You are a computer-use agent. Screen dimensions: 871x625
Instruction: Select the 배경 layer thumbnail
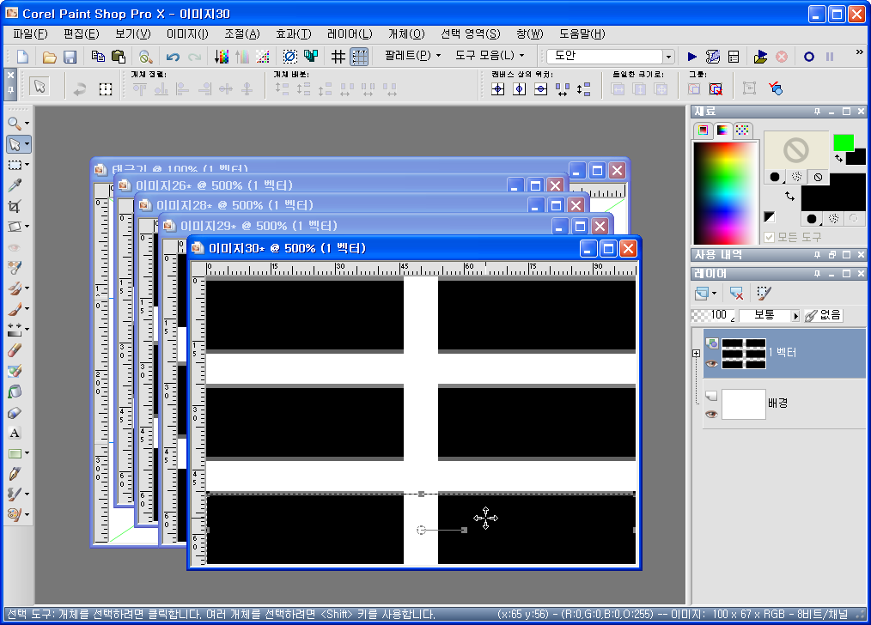(x=743, y=404)
